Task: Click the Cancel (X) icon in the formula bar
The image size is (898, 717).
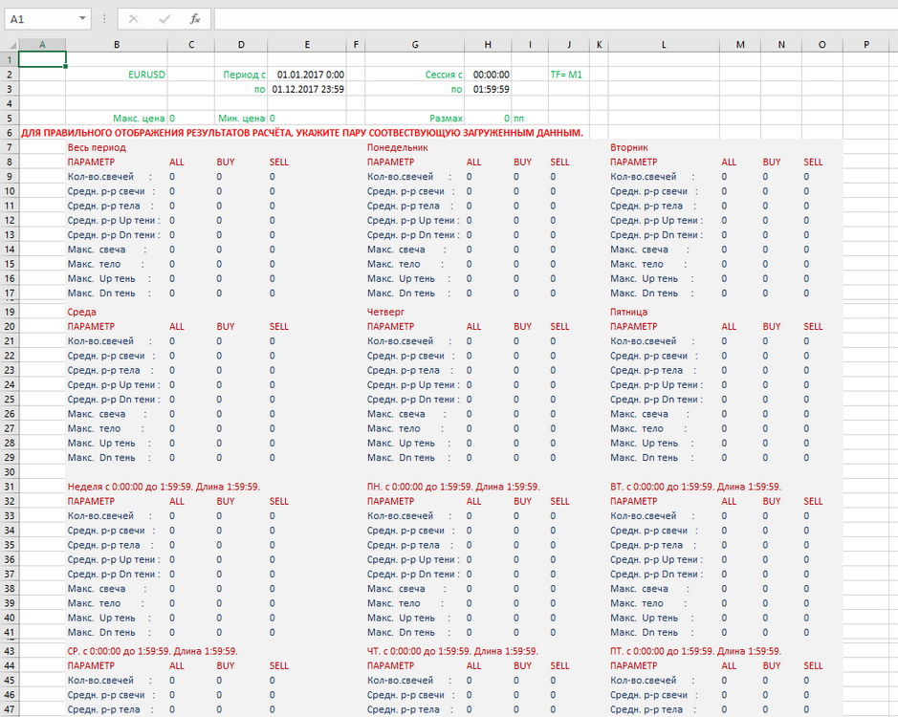Action: [x=134, y=19]
